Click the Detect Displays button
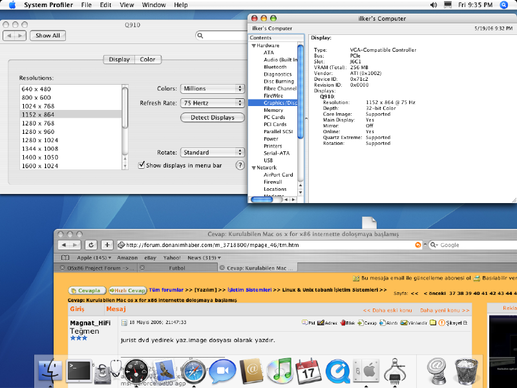The width and height of the screenshot is (517, 388). 213,118
